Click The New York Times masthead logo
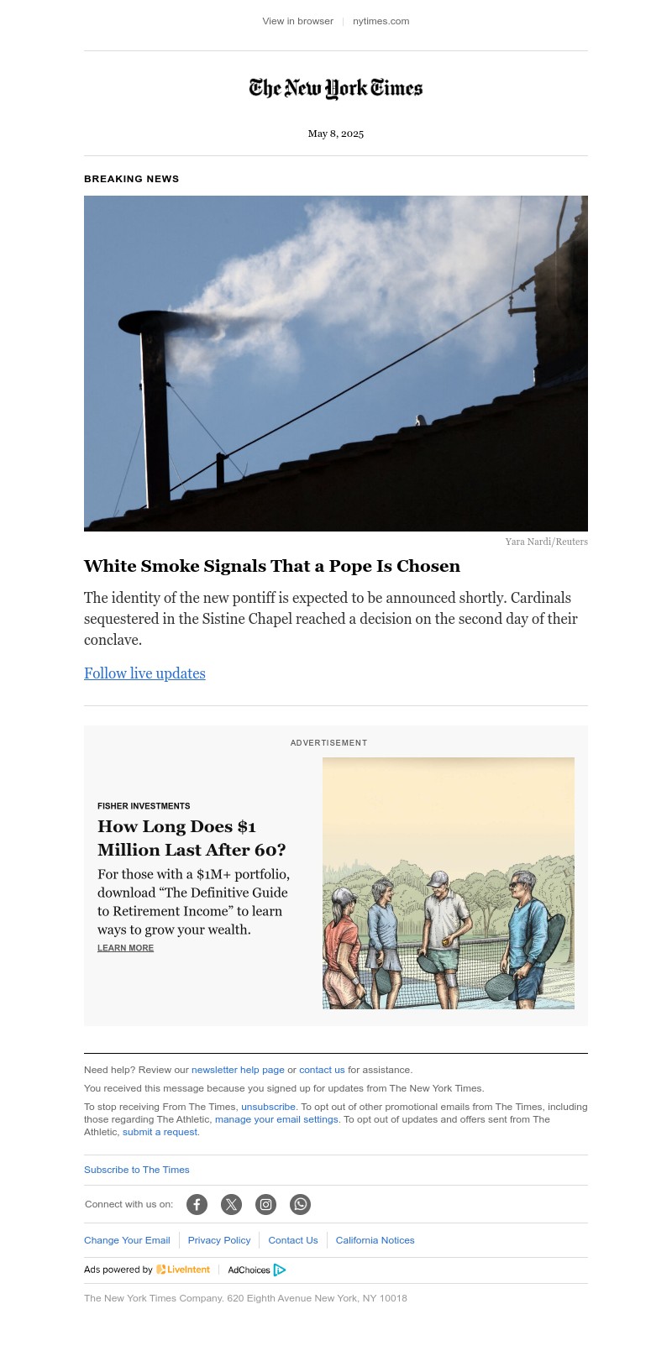 pyautogui.click(x=336, y=88)
